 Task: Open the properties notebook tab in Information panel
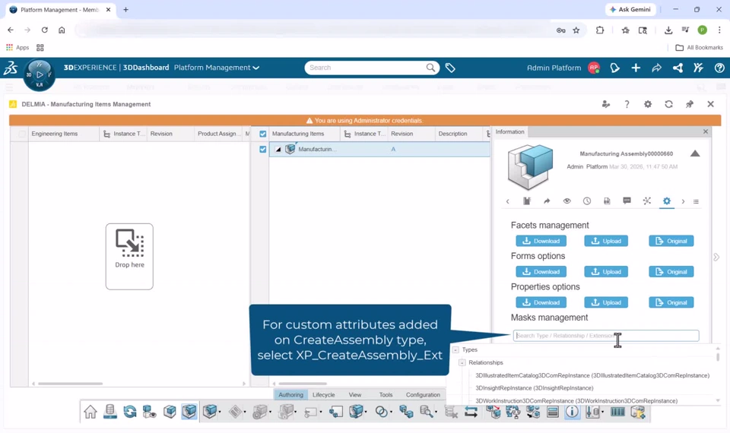pos(526,201)
